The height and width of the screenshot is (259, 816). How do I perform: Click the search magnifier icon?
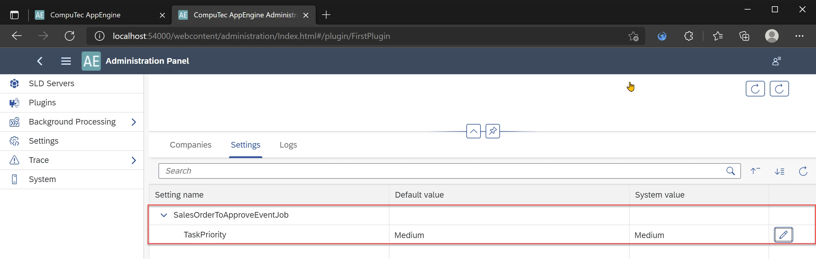730,171
